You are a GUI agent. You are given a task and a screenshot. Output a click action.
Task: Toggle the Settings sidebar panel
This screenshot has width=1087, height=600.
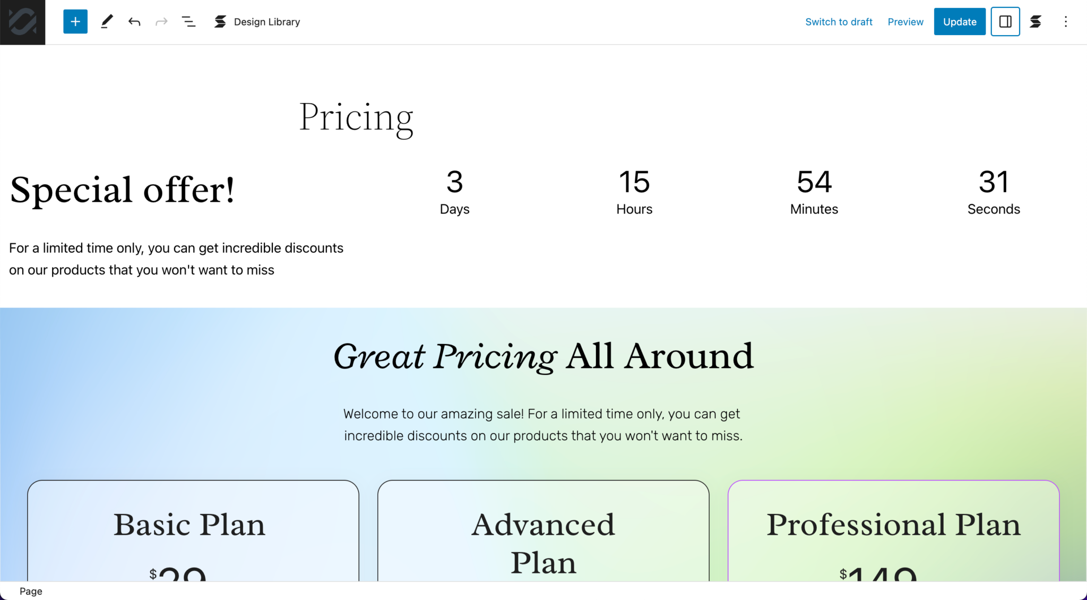tap(1005, 21)
